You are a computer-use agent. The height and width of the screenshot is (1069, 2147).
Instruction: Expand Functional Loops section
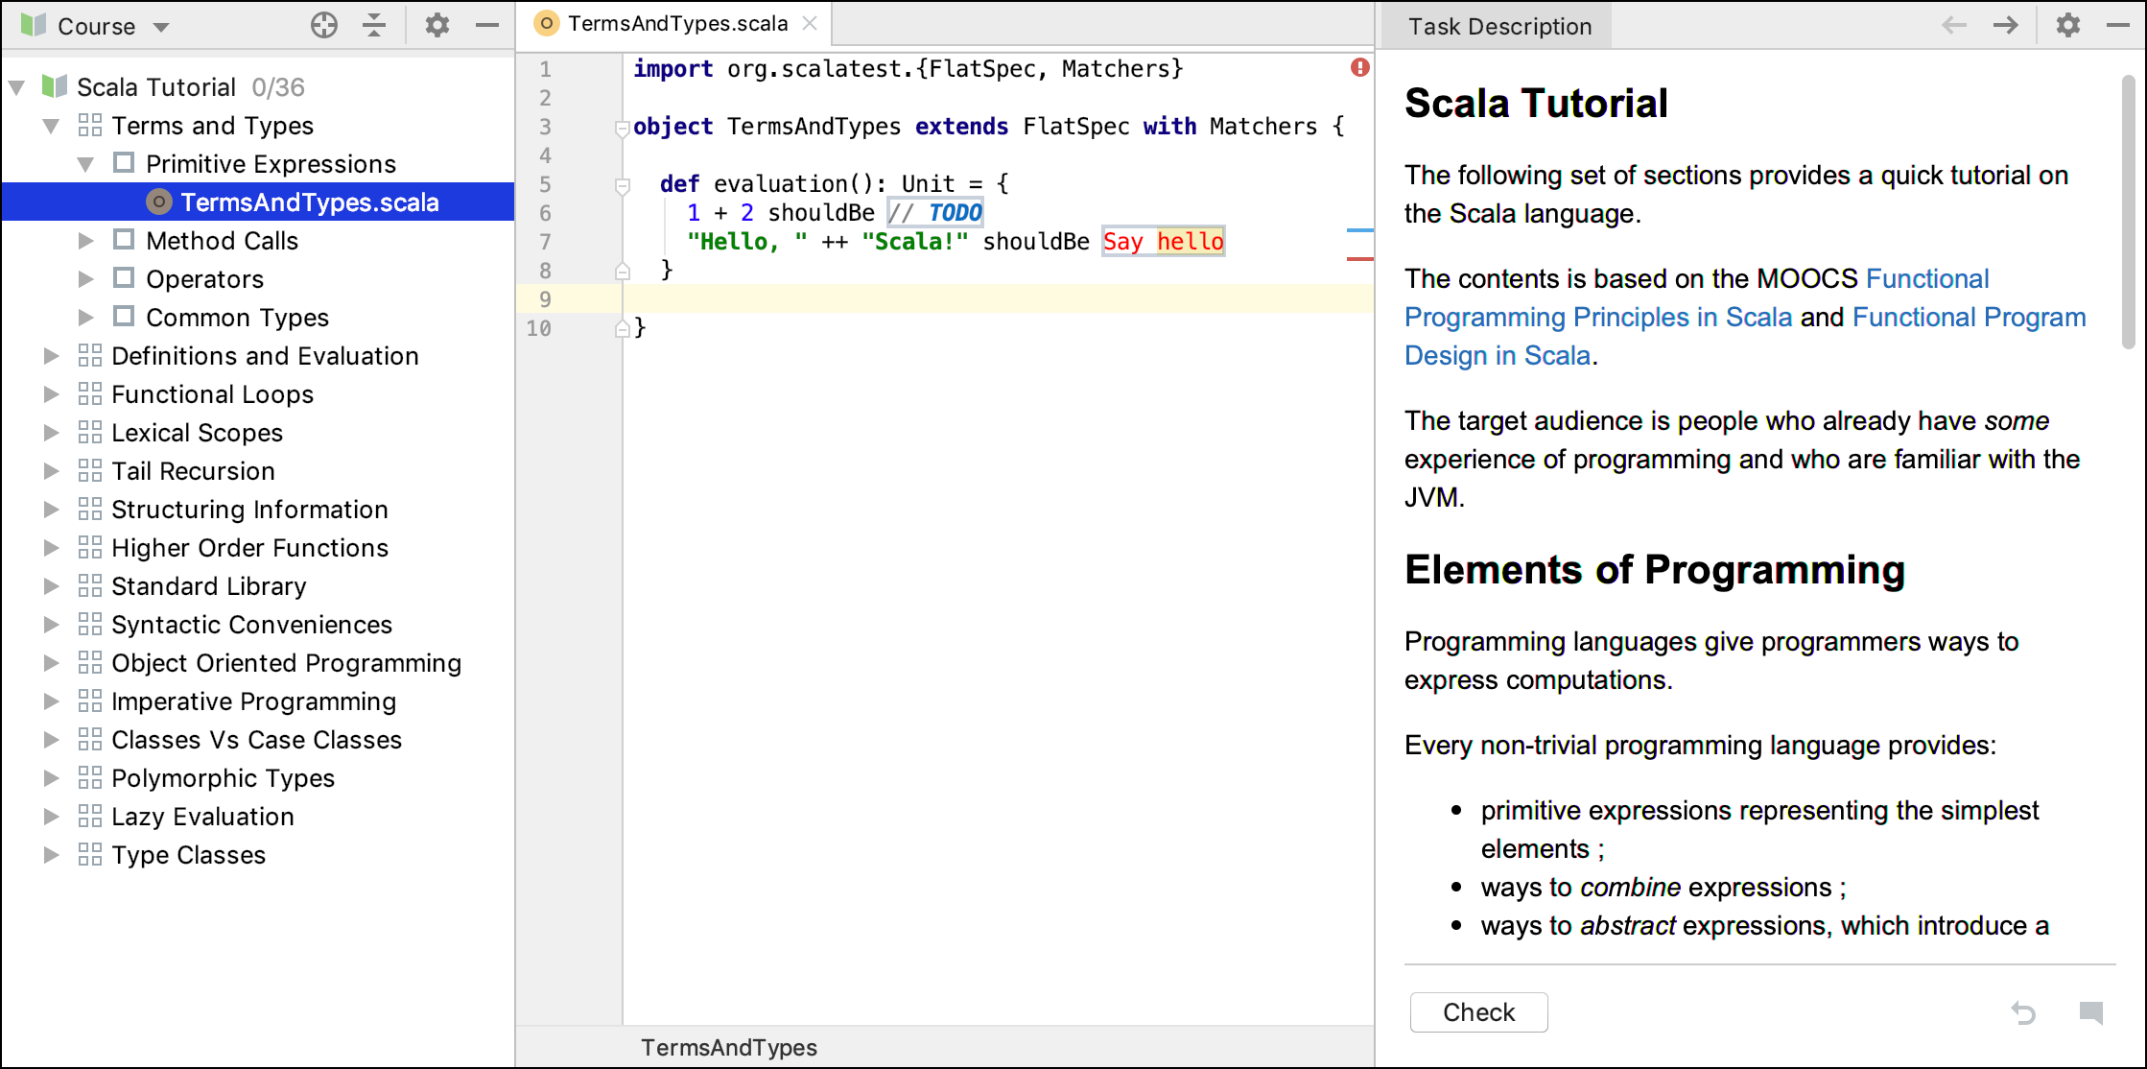52,394
